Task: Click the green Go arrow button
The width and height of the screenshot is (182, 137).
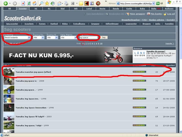Action: point(158,4)
